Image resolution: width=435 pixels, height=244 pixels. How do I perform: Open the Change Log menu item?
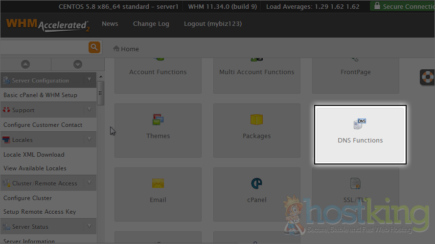click(151, 24)
